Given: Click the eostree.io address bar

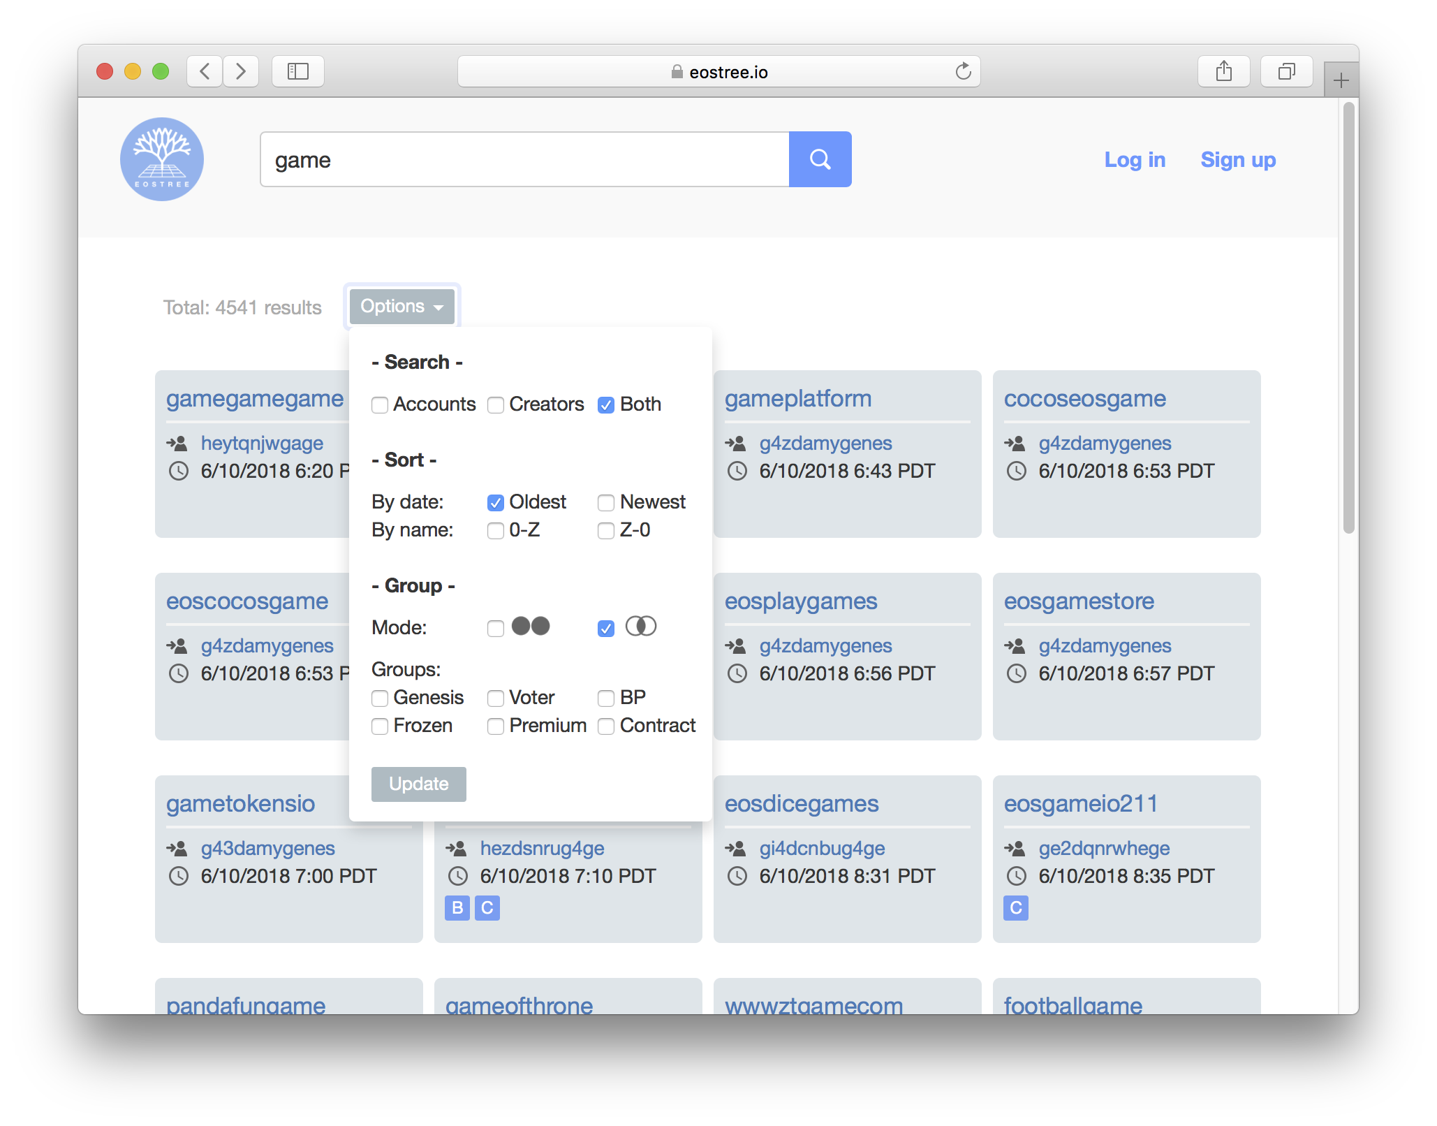Looking at the screenshot, I should coord(718,71).
